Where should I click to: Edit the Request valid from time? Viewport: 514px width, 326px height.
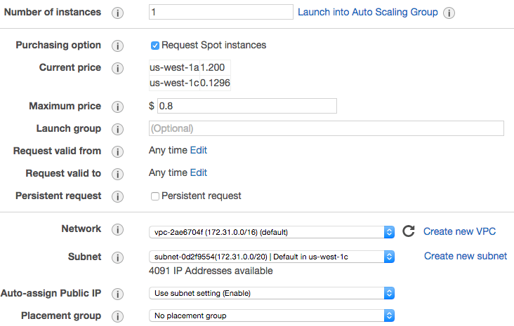199,150
